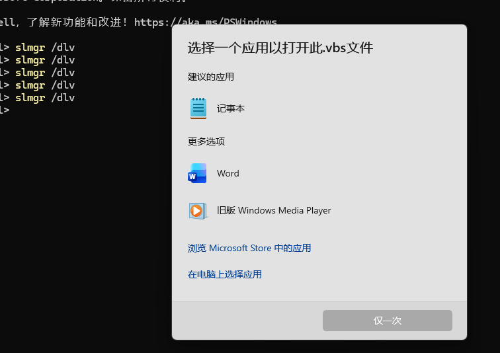Viewport: 500px width, 353px height.
Task: Click the last slmgr /dlv command in terminal
Action: point(45,98)
